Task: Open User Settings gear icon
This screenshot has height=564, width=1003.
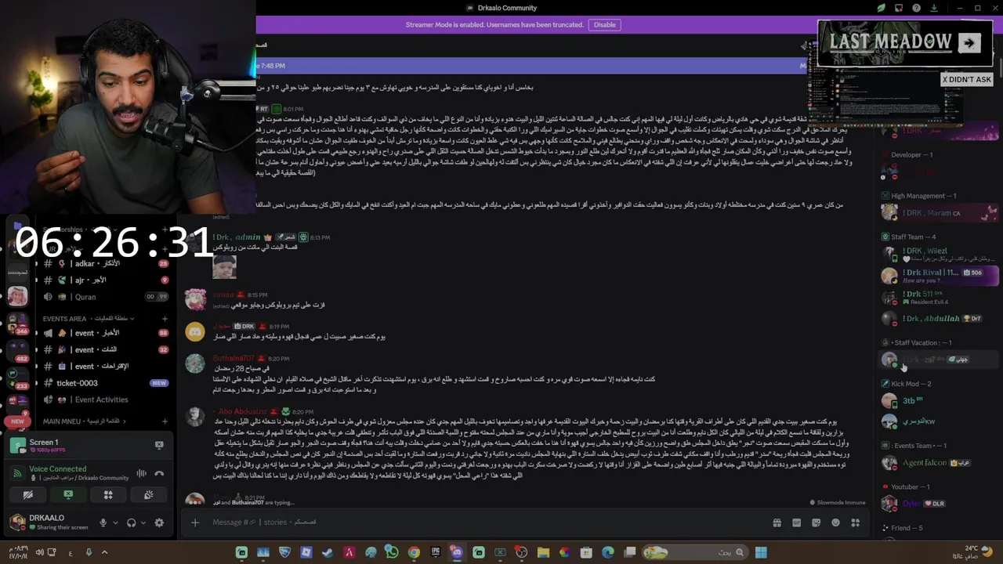Action: 159,522
